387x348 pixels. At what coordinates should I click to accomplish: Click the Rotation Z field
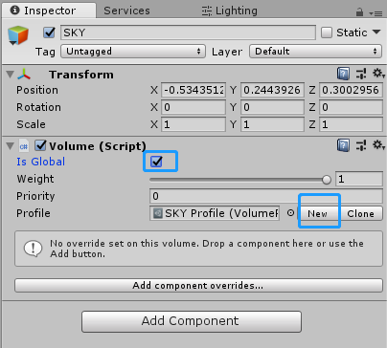351,107
